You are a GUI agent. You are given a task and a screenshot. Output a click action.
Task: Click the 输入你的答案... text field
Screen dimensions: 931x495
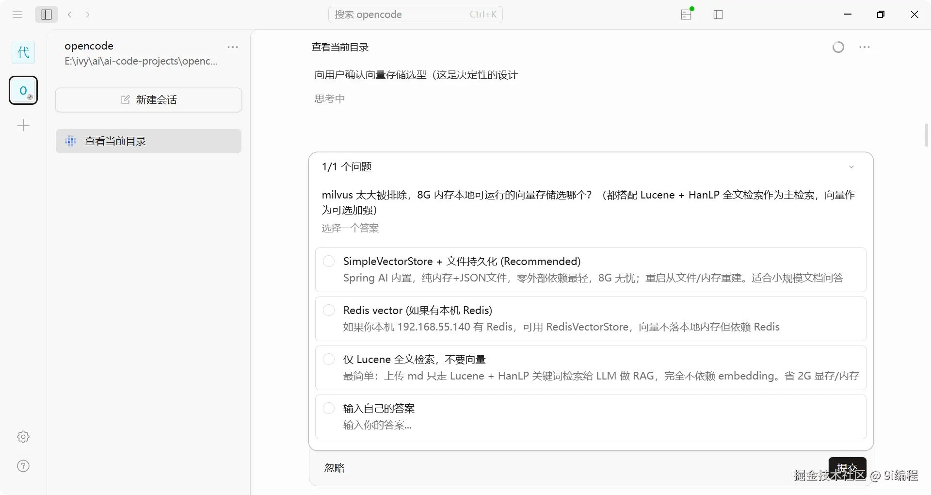coord(377,425)
